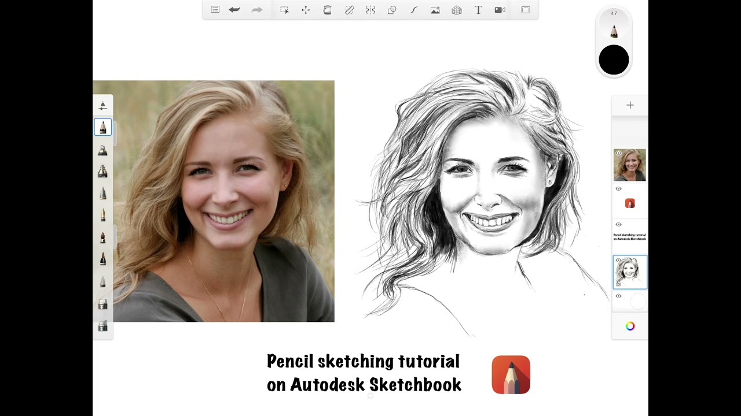Hide the pencil sketch layer
Screen dimensions: 741x416
(x=618, y=261)
